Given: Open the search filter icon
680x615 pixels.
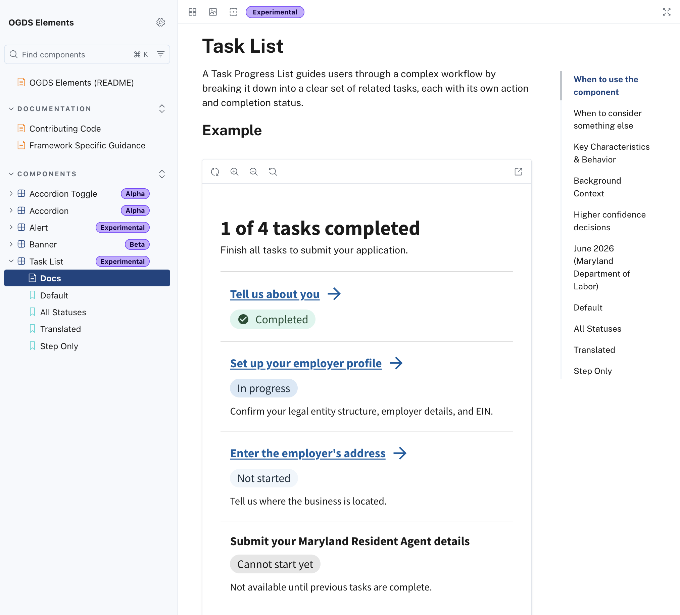Looking at the screenshot, I should point(160,54).
